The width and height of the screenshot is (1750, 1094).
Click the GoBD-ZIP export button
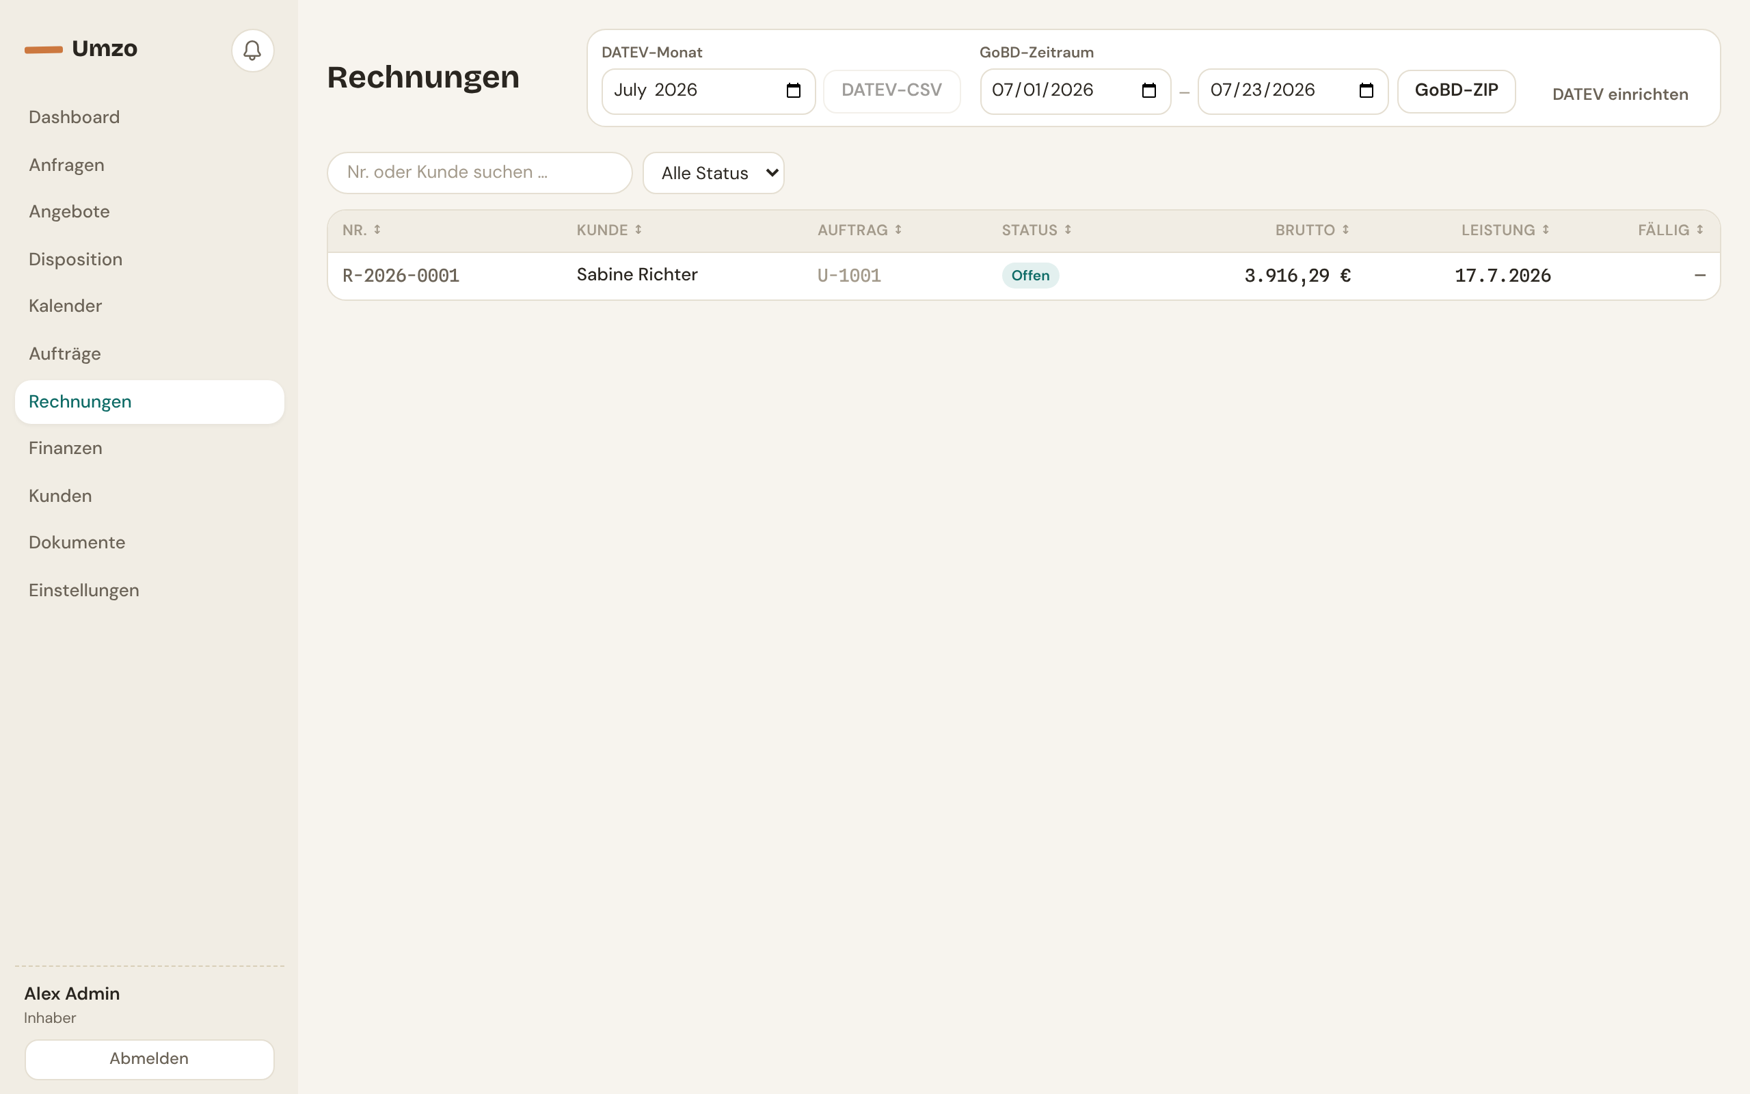1457,90
